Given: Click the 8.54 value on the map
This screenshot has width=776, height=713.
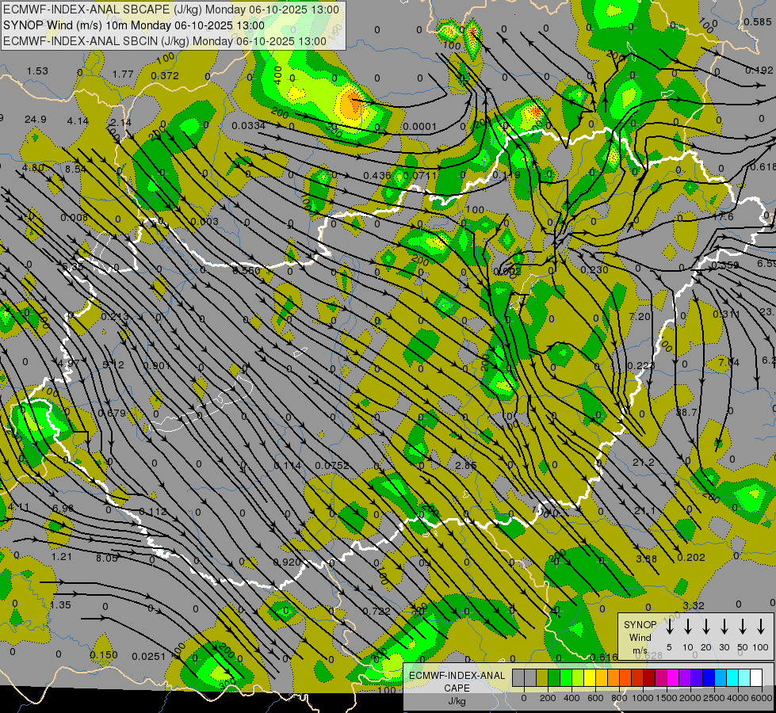Looking at the screenshot, I should point(76,169).
